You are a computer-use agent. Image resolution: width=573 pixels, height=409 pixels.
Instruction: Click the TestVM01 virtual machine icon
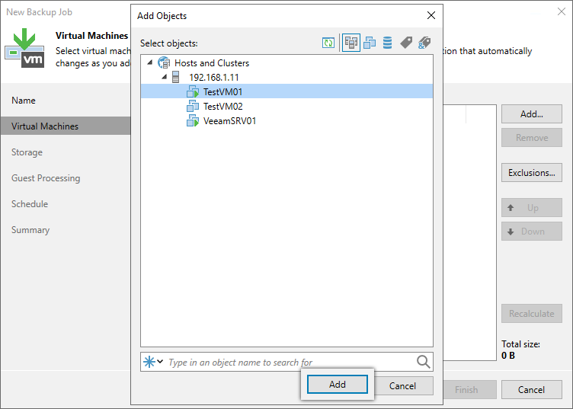click(193, 91)
